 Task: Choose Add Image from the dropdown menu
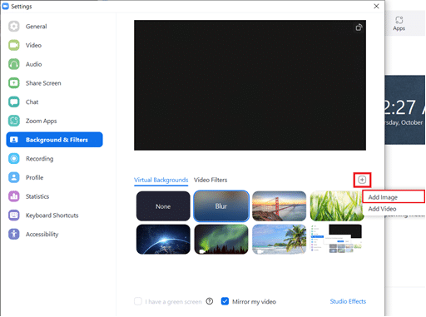(394, 197)
